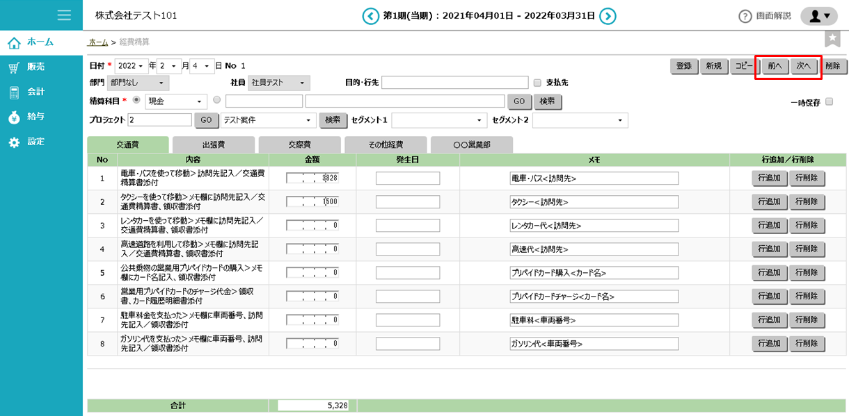Select the second 精算科目 radio button
The height and width of the screenshot is (416, 849).
tap(217, 100)
